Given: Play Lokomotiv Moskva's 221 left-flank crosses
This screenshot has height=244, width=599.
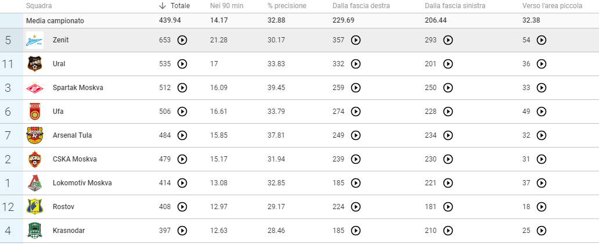Looking at the screenshot, I should 448,183.
